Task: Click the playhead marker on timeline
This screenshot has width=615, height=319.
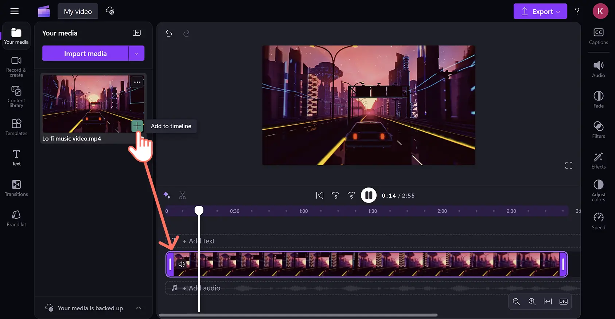Action: click(199, 210)
